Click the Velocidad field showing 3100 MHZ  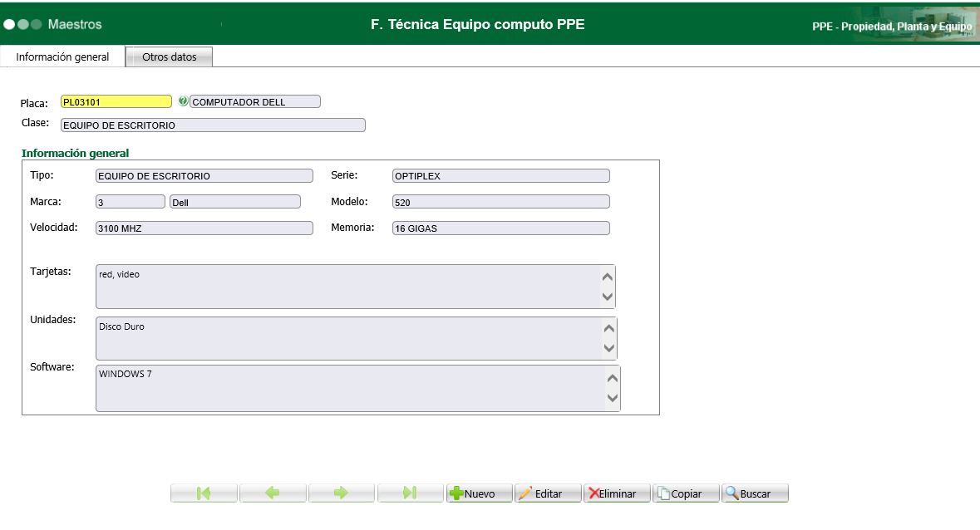(x=204, y=228)
